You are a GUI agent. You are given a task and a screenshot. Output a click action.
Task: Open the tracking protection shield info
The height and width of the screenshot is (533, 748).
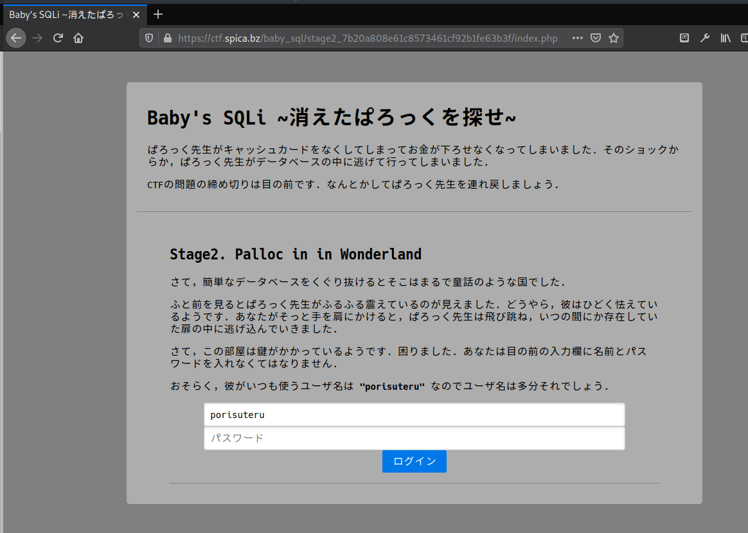point(150,38)
